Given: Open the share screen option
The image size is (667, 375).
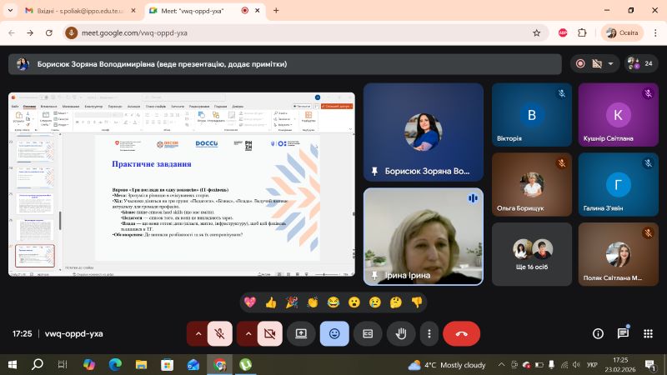Looking at the screenshot, I should pos(301,333).
